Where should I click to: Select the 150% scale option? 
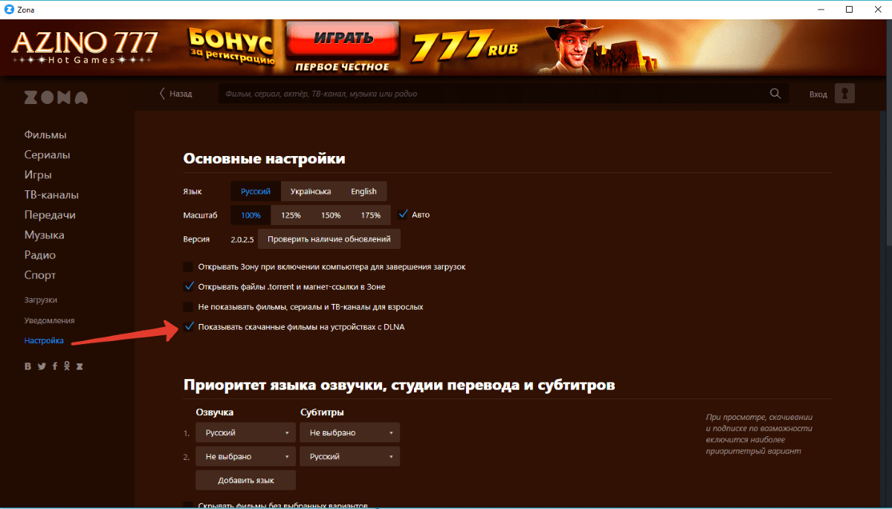[330, 215]
